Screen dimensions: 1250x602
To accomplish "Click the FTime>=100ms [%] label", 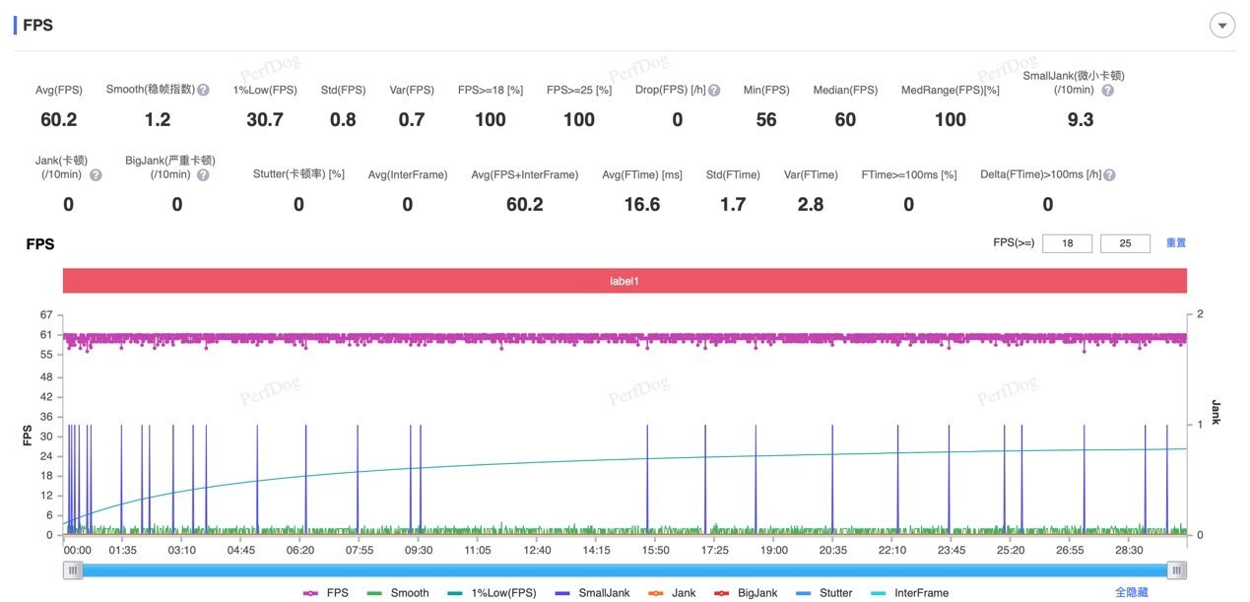I will 908,175.
